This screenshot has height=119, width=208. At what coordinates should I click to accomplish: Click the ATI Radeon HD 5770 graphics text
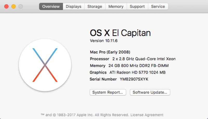(138, 72)
